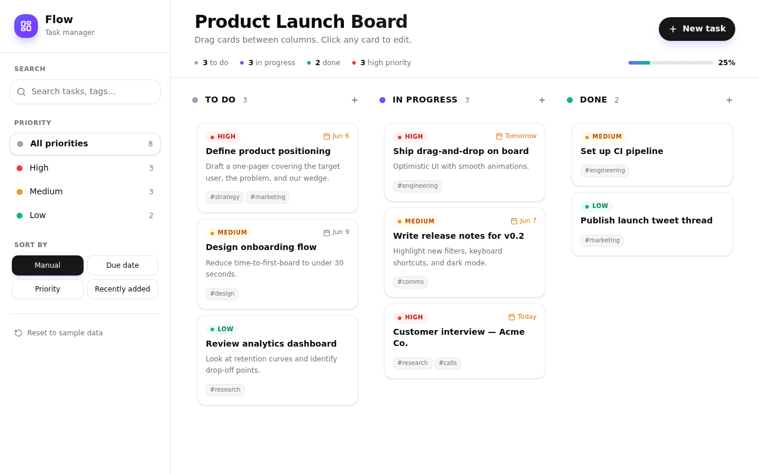
Task: Click #engineering tag on Ship drag-and-drop card
Action: coord(417,186)
